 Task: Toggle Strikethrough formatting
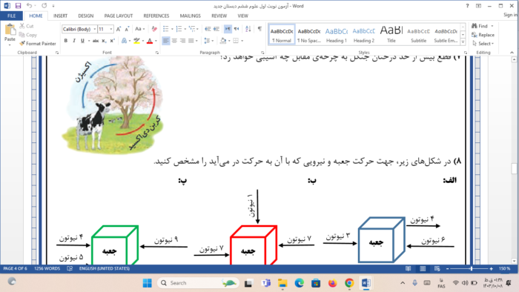96,41
